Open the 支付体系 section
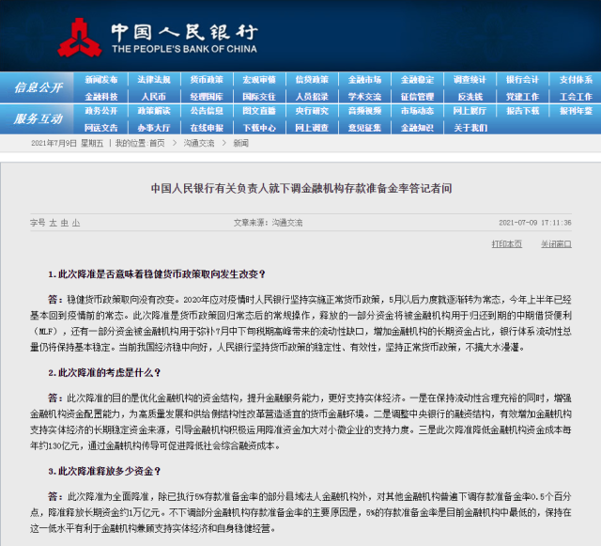 576,80
